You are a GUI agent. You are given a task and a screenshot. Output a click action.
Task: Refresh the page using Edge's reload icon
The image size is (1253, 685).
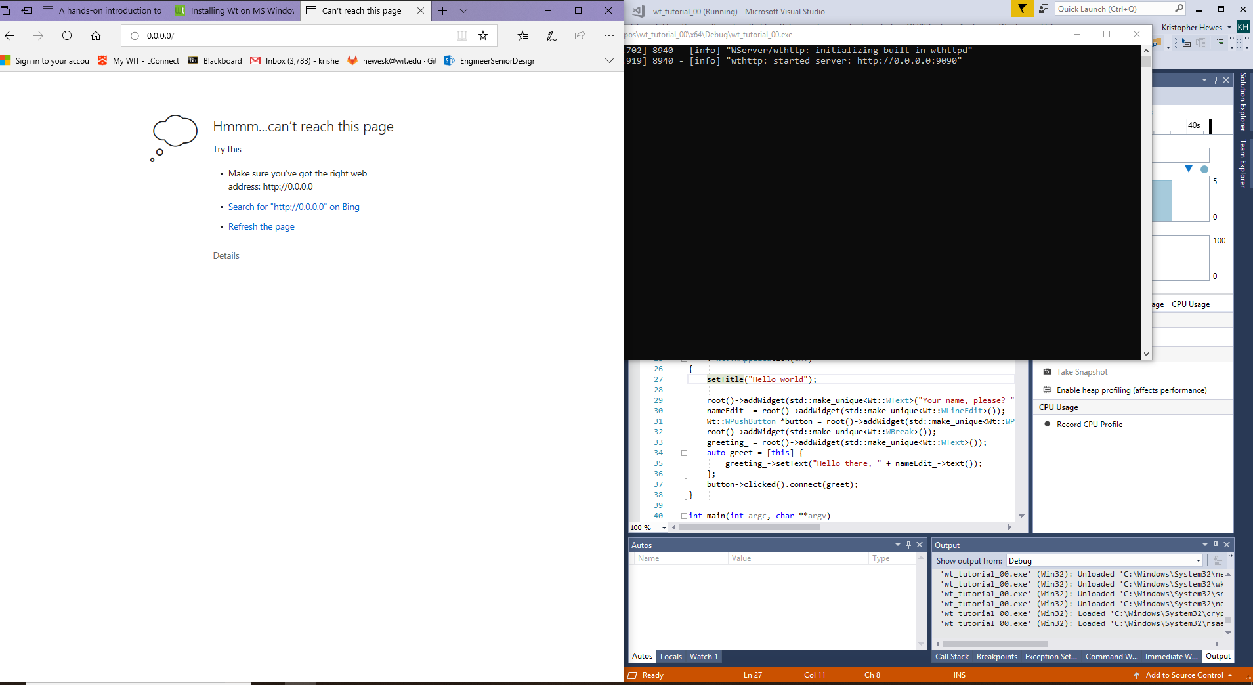coord(67,35)
